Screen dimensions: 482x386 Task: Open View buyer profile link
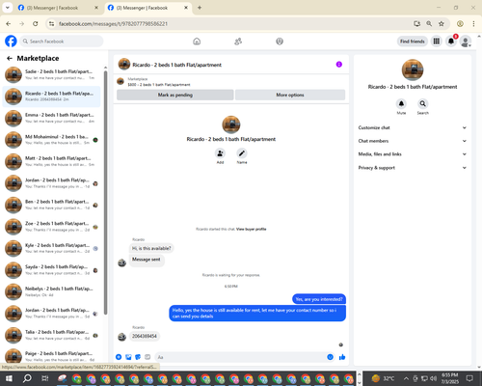click(251, 229)
